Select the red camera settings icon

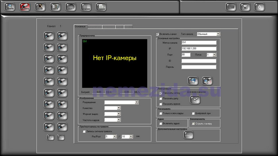tap(25, 7)
